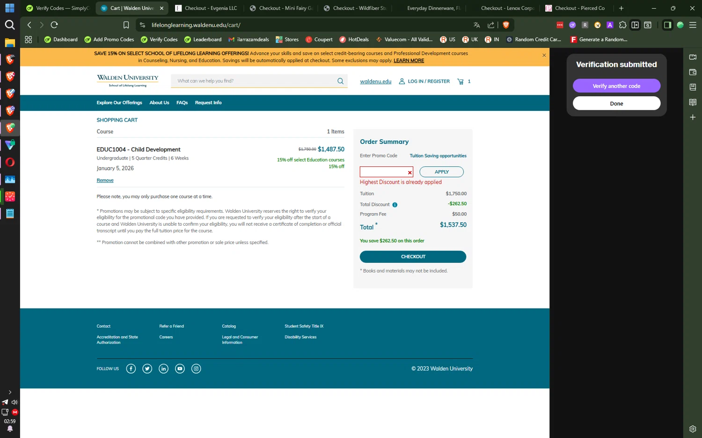Bookmark this page icon in toolbar

coord(126,25)
